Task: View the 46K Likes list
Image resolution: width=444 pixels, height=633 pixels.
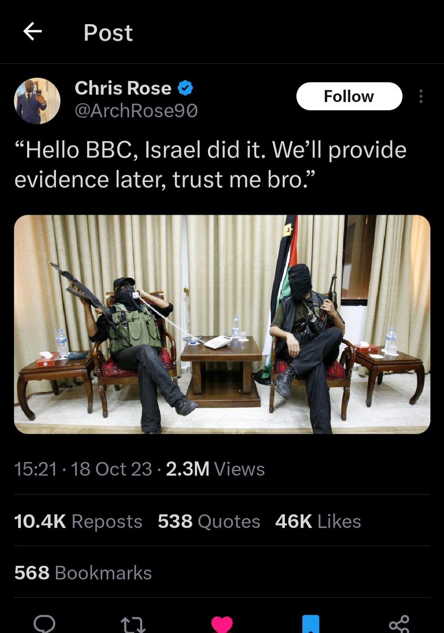Action: coord(318,521)
